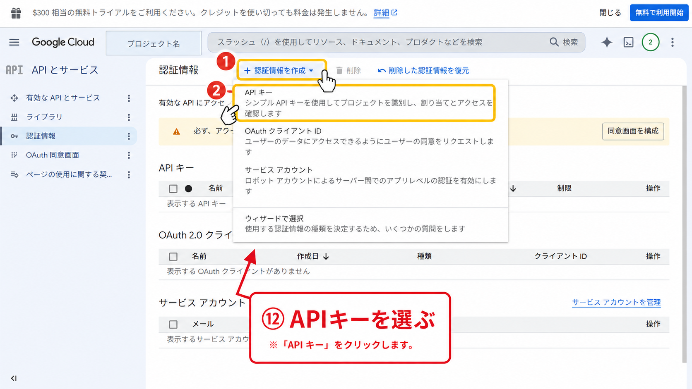Image resolution: width=692 pixels, height=389 pixels.
Task: Open the 認証情報を作成 dropdown
Action: pos(279,71)
